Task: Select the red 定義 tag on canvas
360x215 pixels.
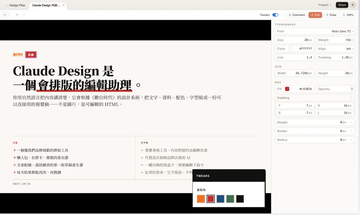Action: [x=31, y=55]
